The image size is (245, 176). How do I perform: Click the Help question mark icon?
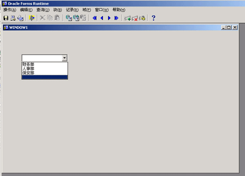(x=153, y=18)
